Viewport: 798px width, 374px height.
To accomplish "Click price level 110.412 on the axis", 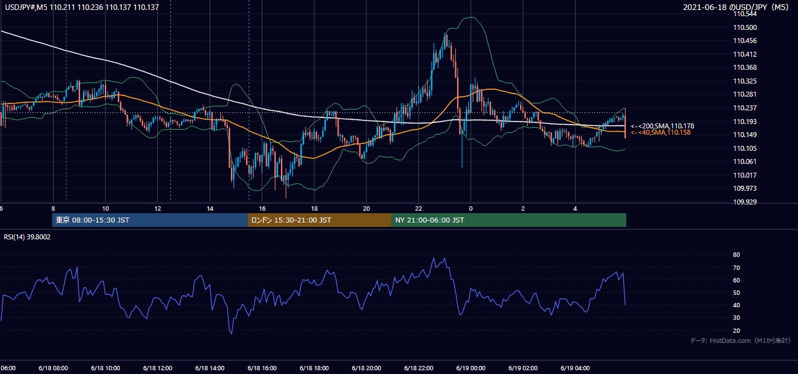I will [745, 55].
